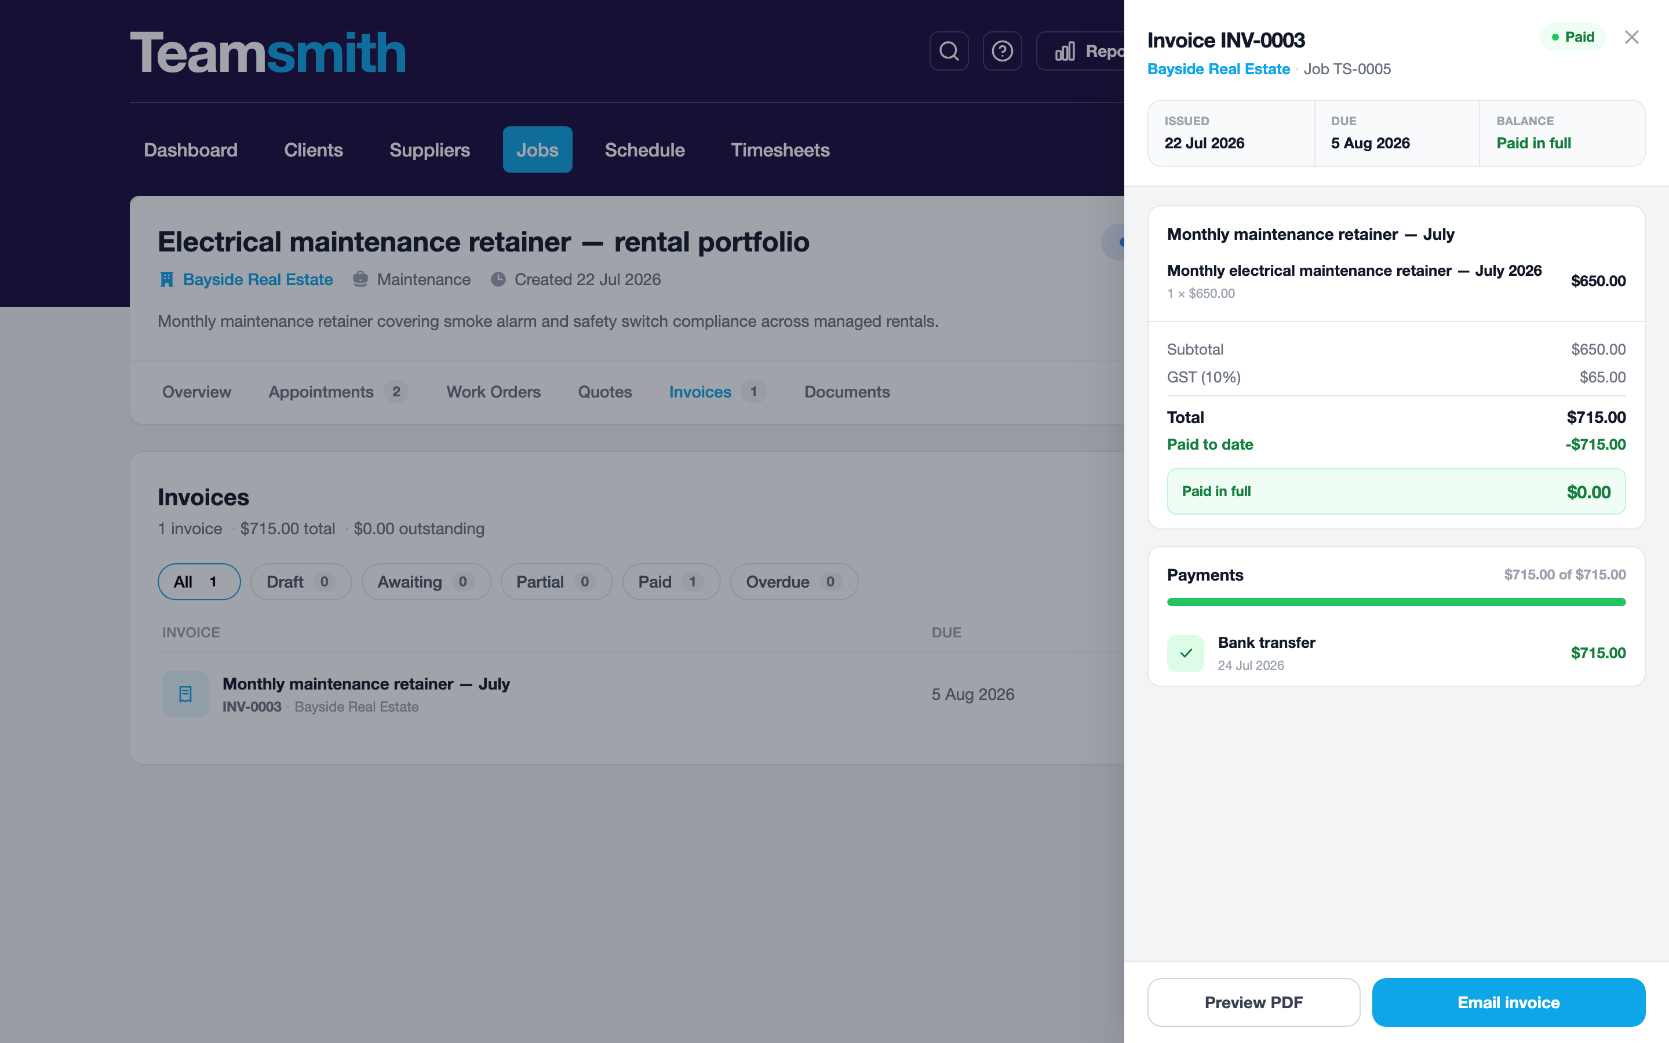The height and width of the screenshot is (1043, 1669).
Task: Click the Paid to date label
Action: pyautogui.click(x=1209, y=444)
